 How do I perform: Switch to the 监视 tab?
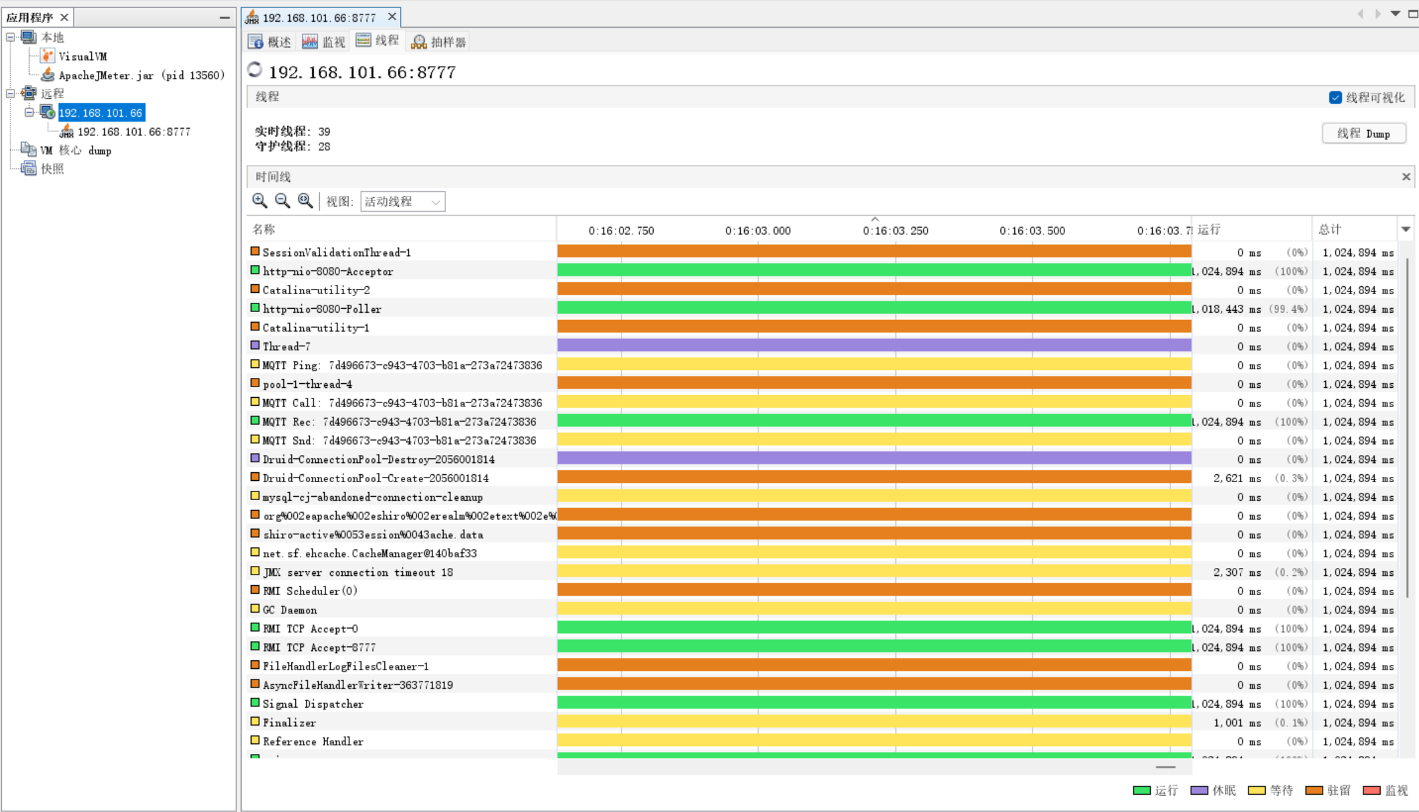pyautogui.click(x=324, y=42)
